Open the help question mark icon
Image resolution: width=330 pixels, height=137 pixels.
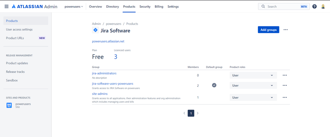(x=314, y=7)
